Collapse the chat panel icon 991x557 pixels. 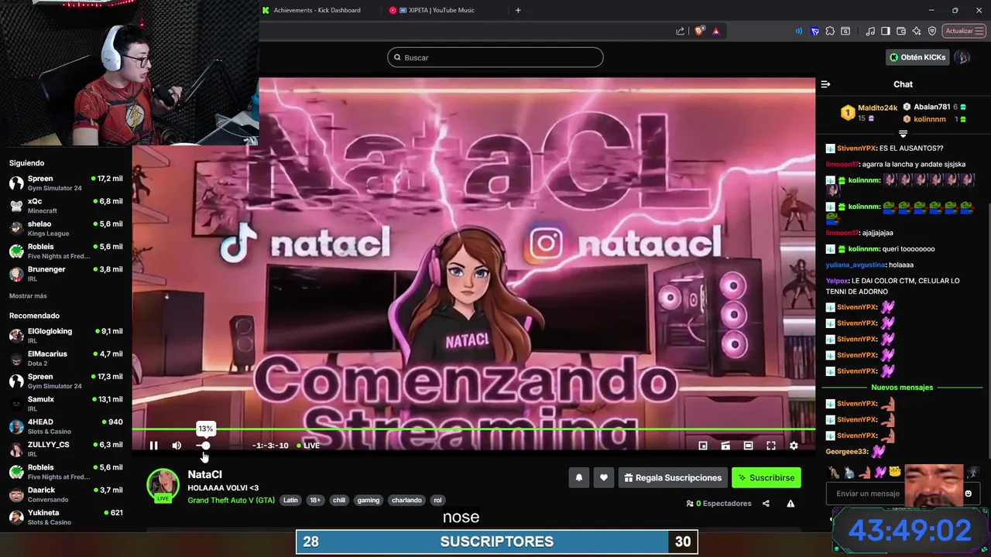825,84
